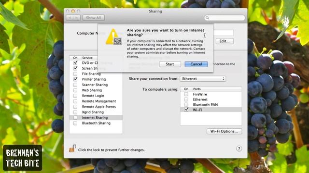Select the 'Xgrid Sharing' service row
The image size is (309, 173).
click(96, 112)
